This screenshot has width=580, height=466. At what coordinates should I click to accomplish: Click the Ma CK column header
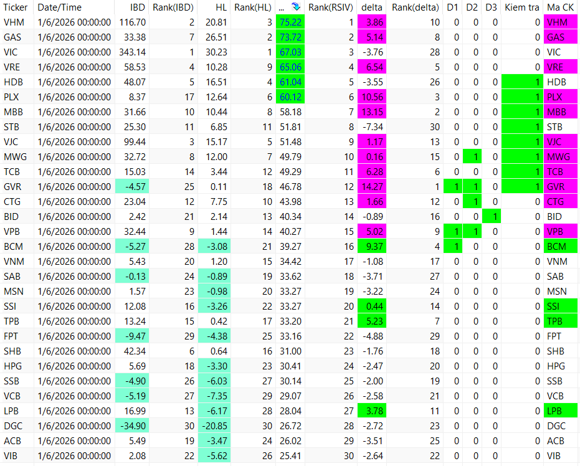tap(561, 7)
